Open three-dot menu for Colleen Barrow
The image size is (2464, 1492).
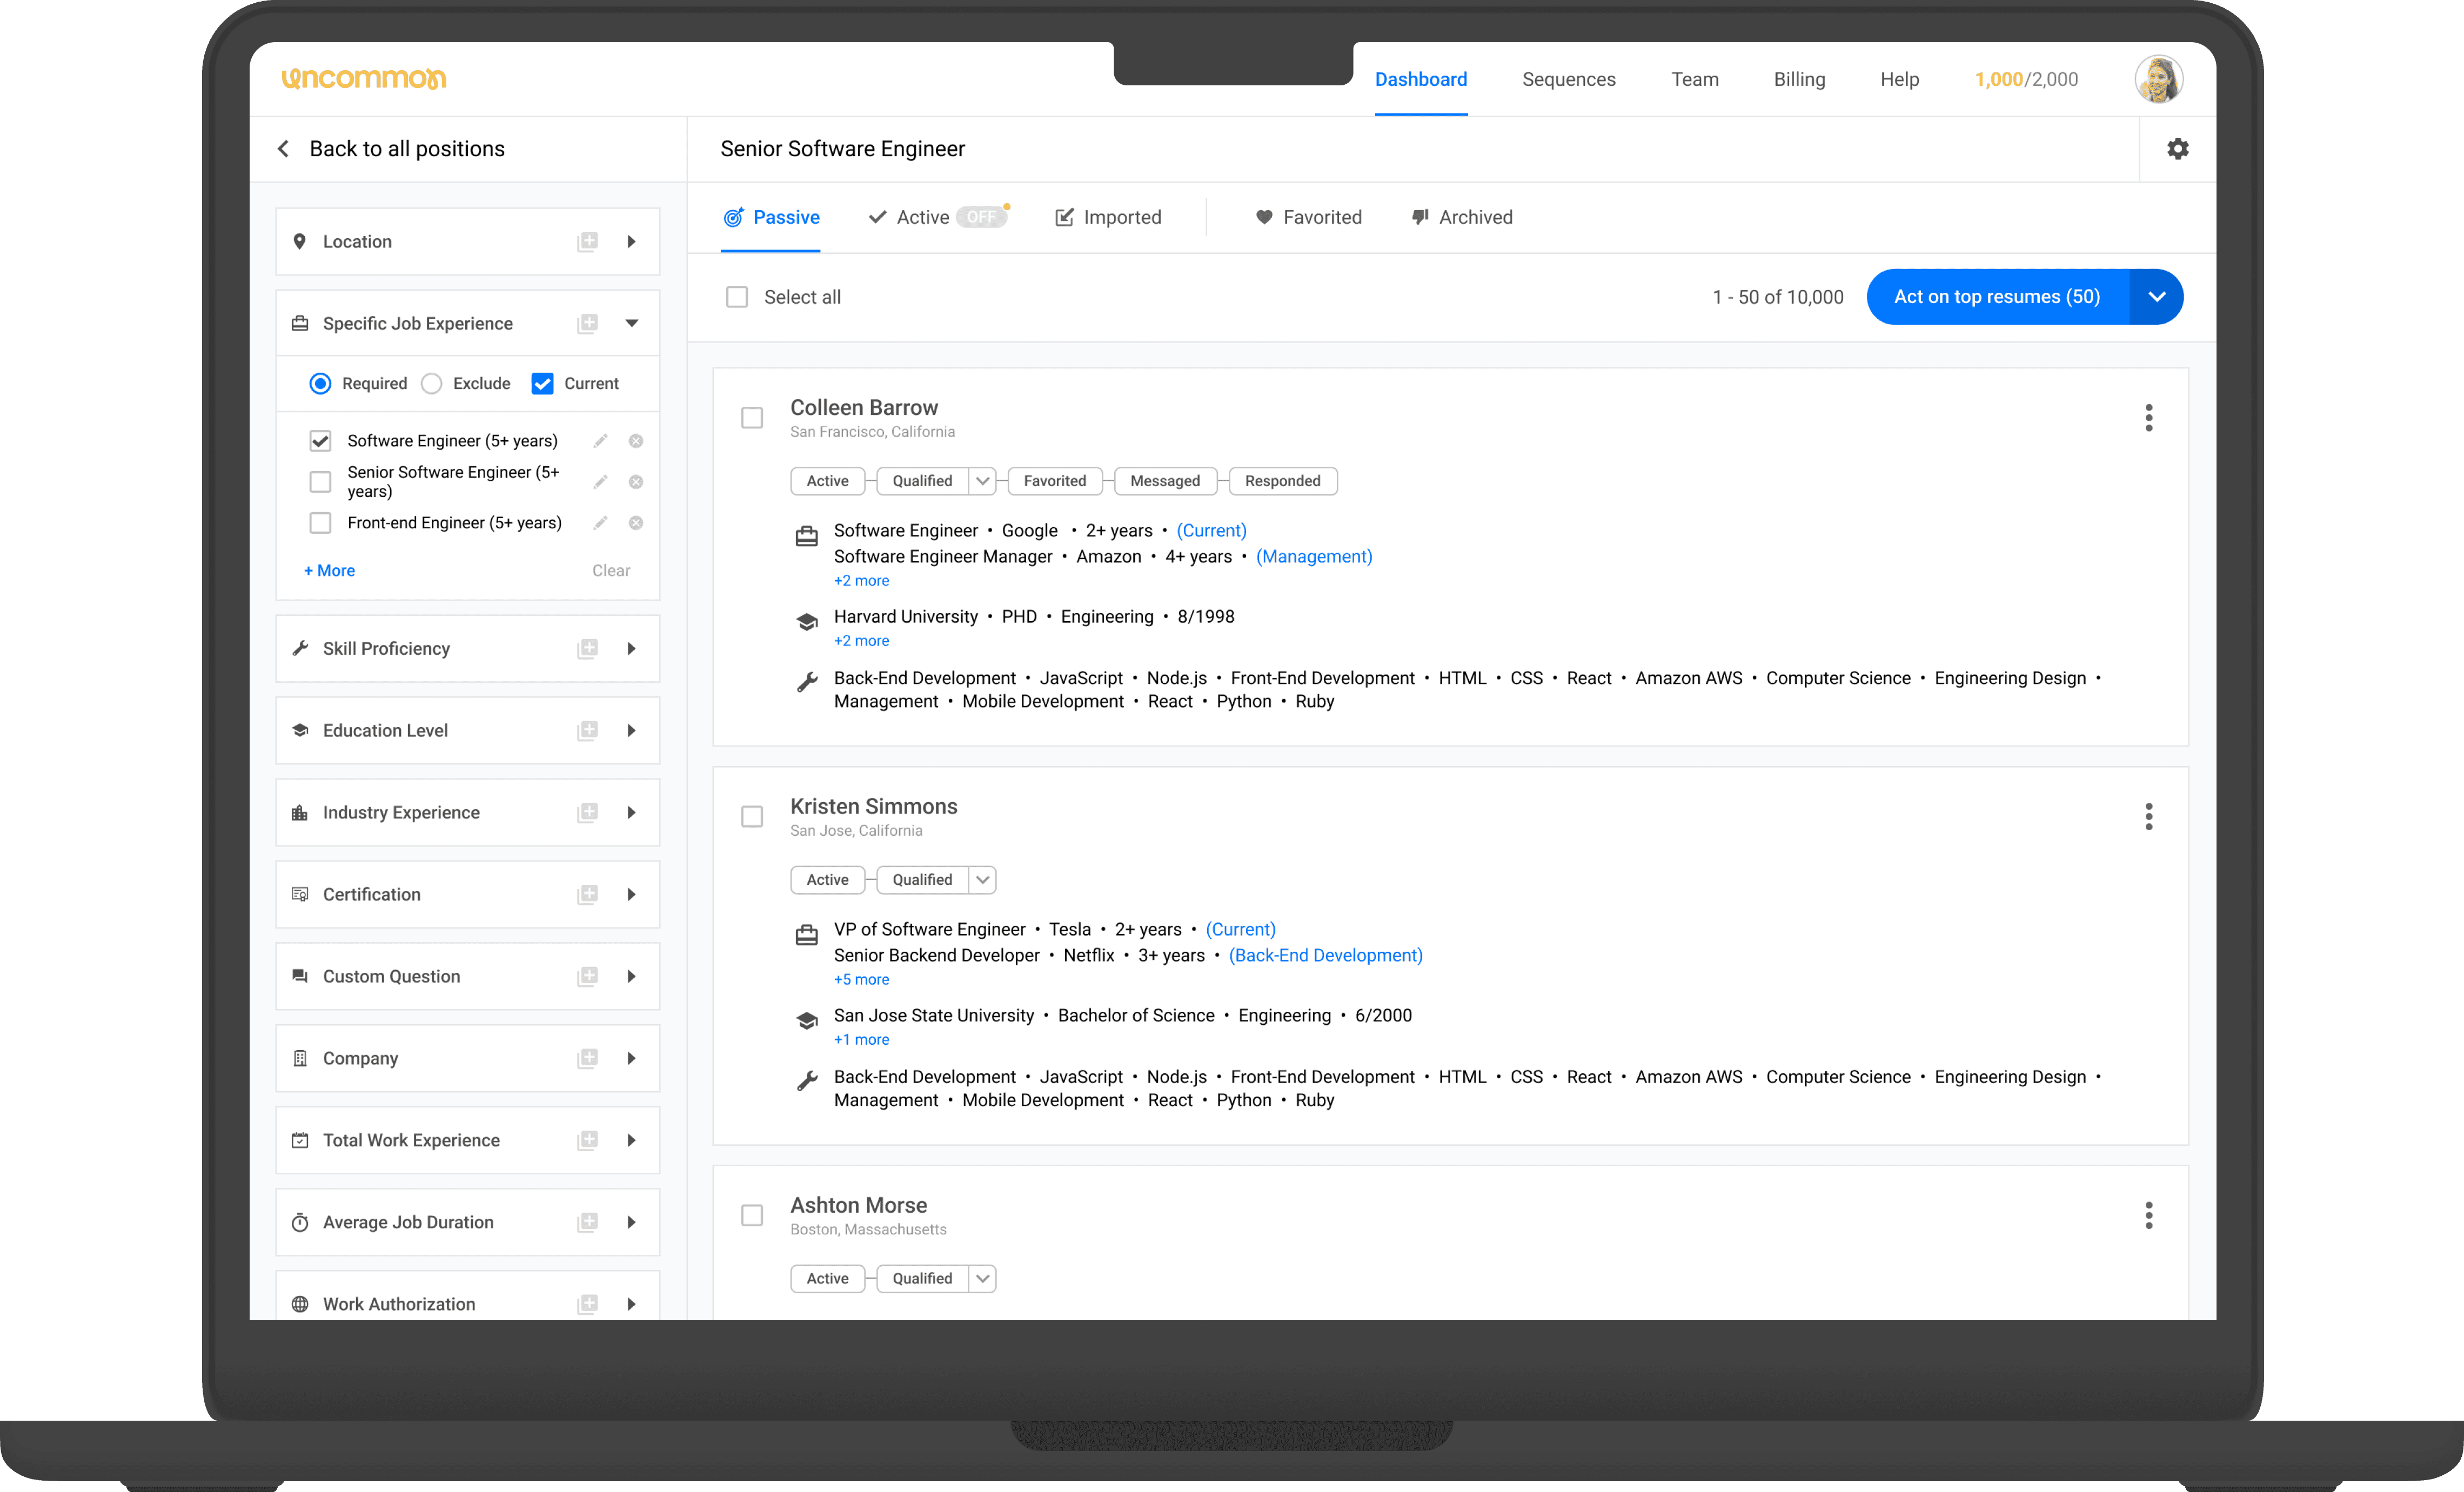[x=2148, y=418]
